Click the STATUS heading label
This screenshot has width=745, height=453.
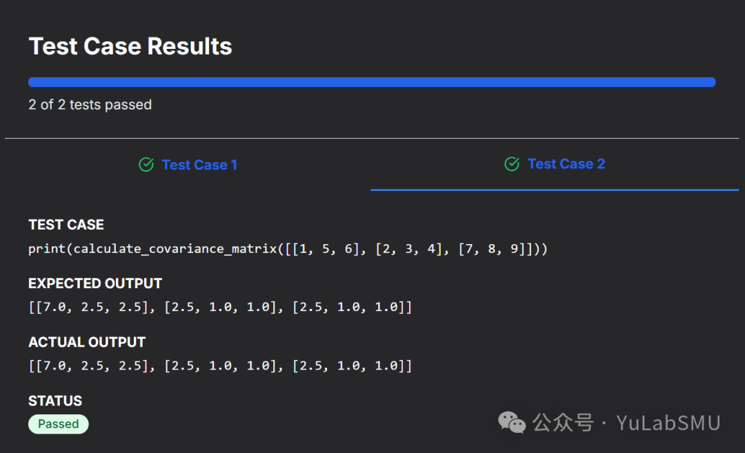(55, 401)
